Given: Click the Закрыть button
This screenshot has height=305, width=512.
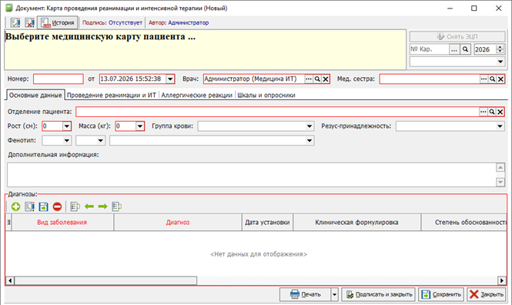Looking at the screenshot, I should pyautogui.click(x=486, y=294).
